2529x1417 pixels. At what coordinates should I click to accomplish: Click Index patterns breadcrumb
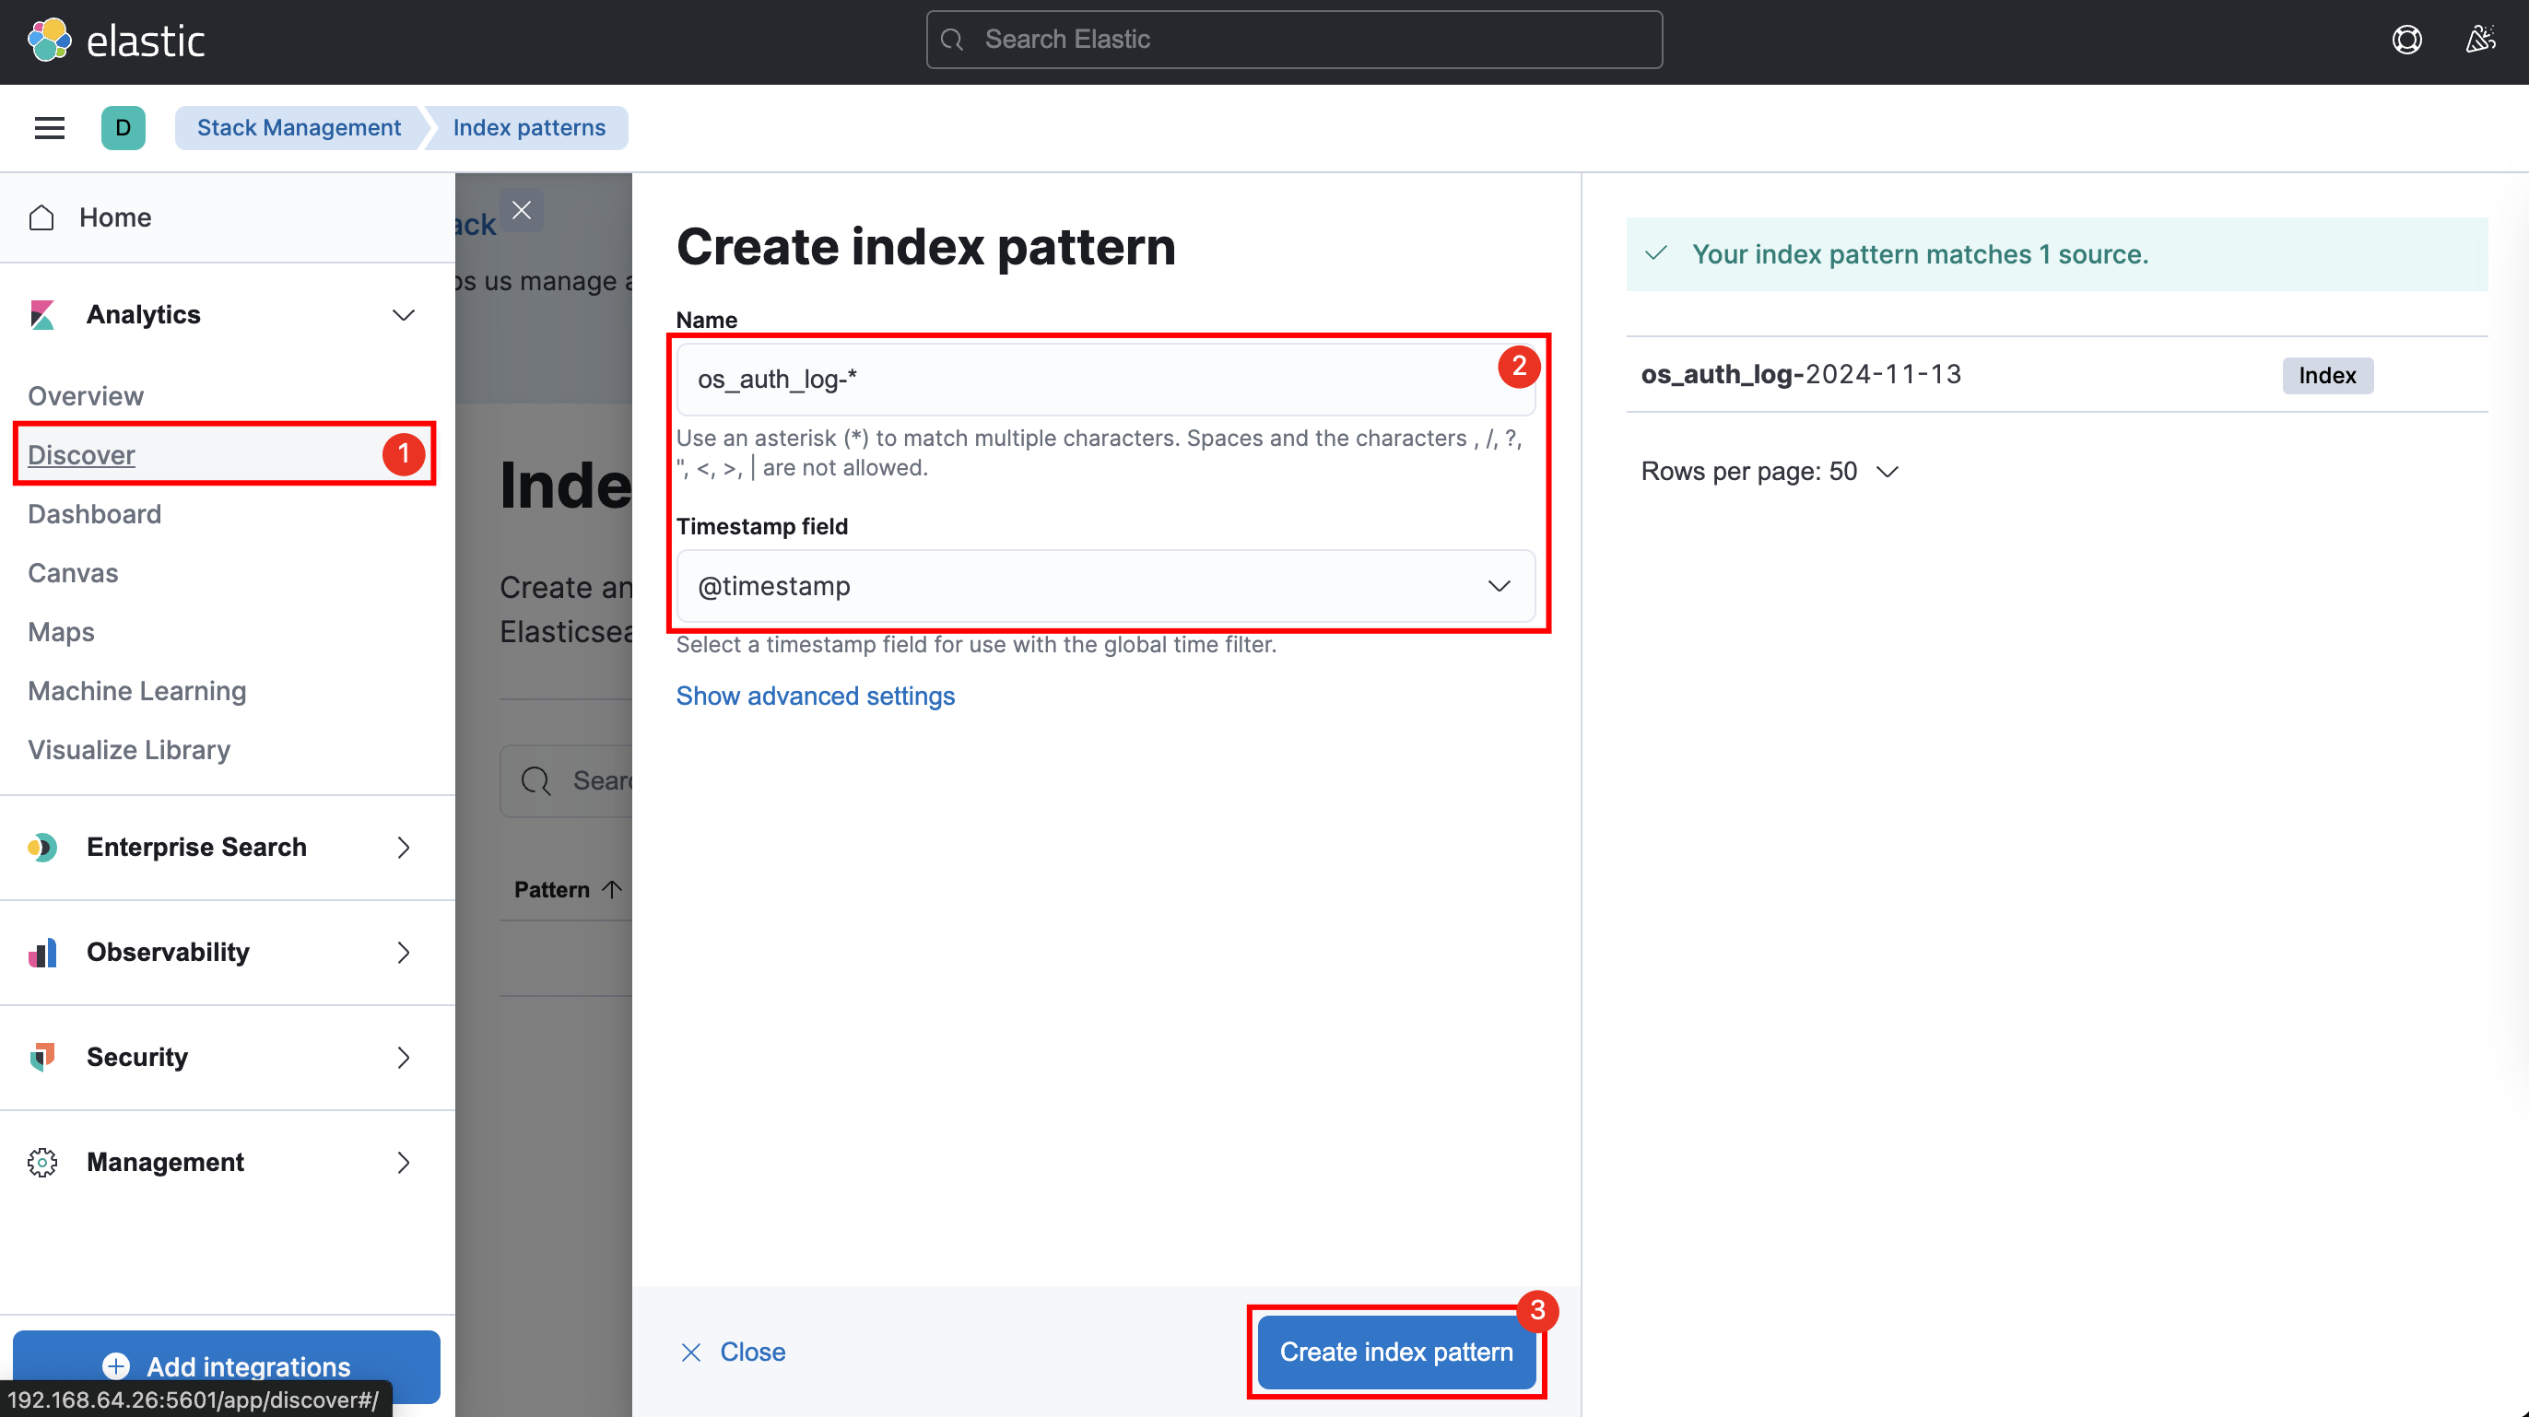coord(528,127)
